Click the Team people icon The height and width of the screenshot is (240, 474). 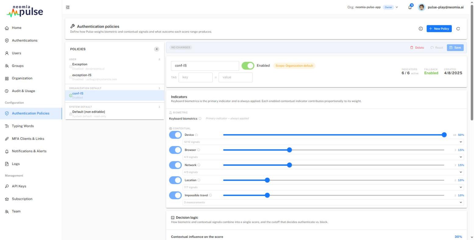pyautogui.click(x=7, y=212)
